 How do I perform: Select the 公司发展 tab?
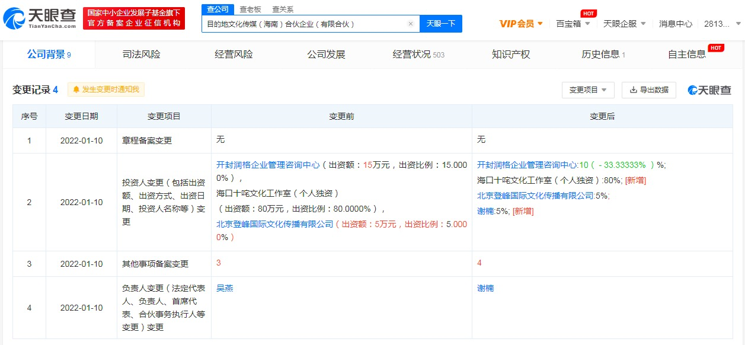click(326, 55)
